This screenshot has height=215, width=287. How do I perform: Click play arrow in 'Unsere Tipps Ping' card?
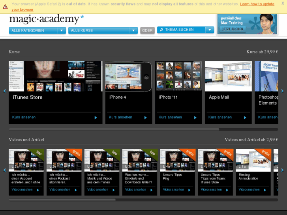189,190
